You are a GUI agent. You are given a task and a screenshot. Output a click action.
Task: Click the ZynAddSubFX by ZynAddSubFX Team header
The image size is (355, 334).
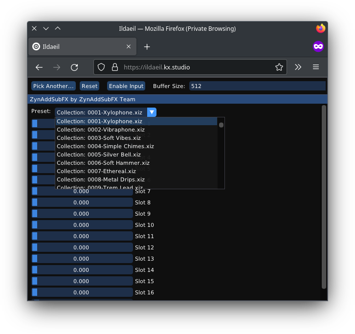coord(177,99)
